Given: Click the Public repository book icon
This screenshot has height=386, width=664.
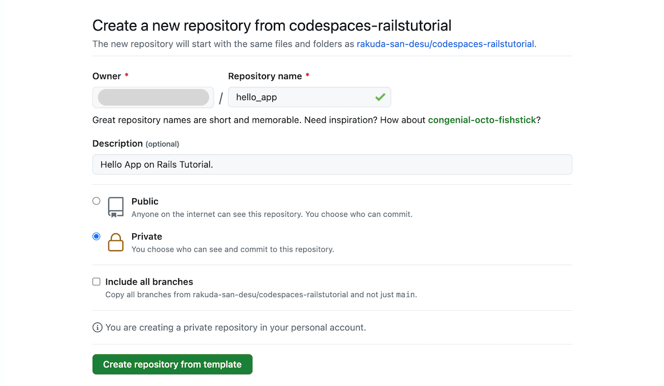Looking at the screenshot, I should tap(116, 207).
